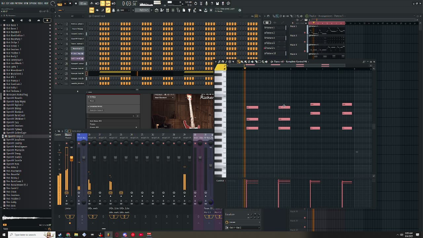The image size is (423, 238).
Task: Open the PATTERNS menu
Action: 19,3
